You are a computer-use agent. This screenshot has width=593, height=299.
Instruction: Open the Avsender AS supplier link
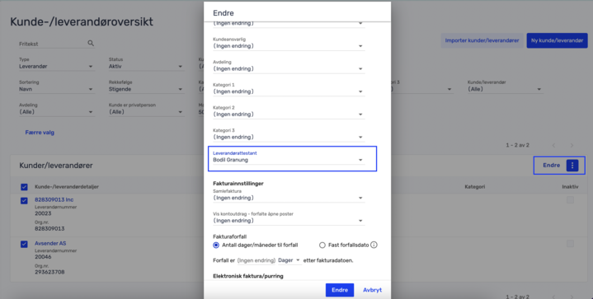pyautogui.click(x=50, y=244)
